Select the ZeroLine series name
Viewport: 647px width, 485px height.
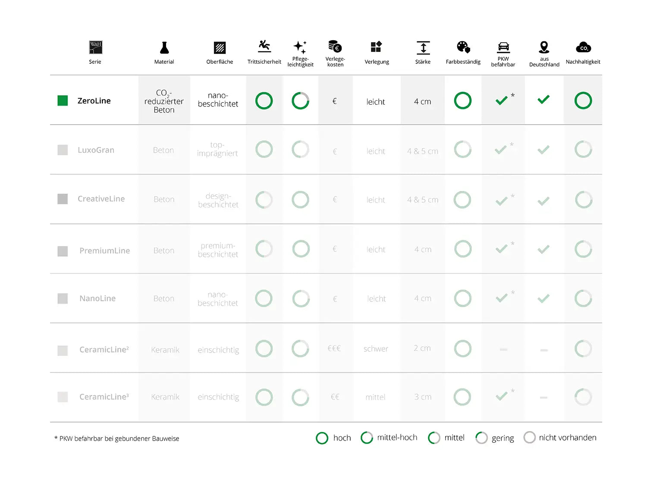[x=94, y=101]
